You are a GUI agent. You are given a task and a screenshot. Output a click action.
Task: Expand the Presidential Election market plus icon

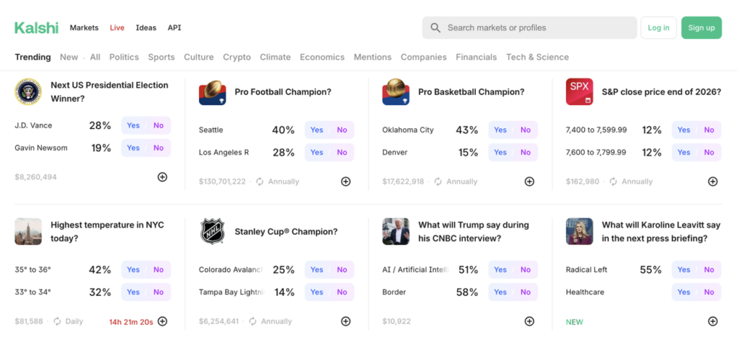[163, 177]
